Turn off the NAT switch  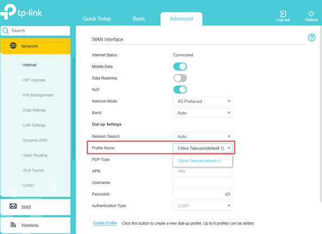(x=180, y=90)
